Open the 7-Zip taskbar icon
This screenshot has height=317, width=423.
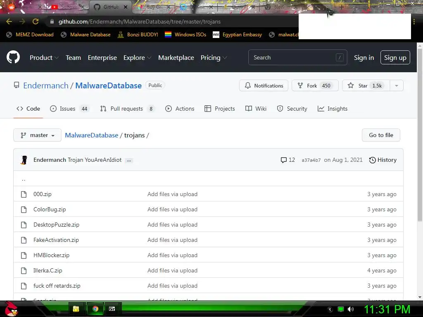pyautogui.click(x=112, y=309)
